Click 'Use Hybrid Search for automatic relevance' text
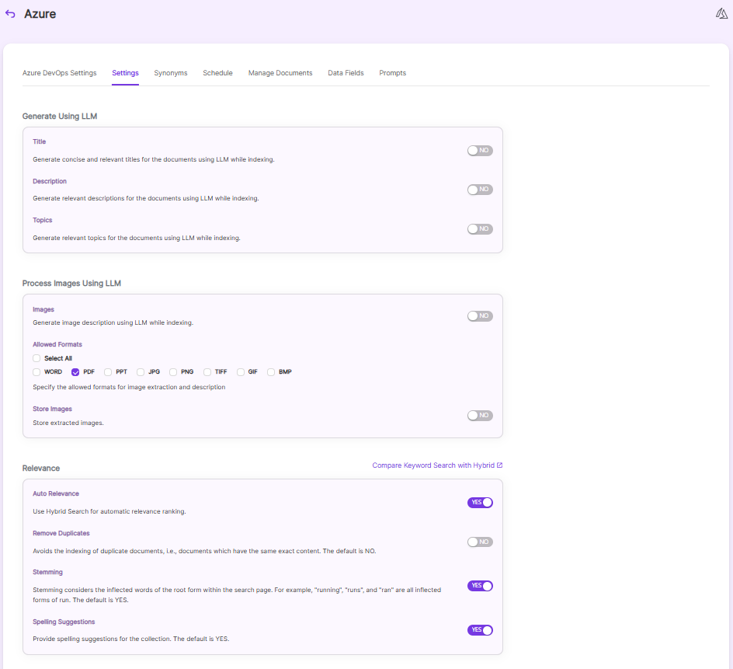 tap(109, 511)
